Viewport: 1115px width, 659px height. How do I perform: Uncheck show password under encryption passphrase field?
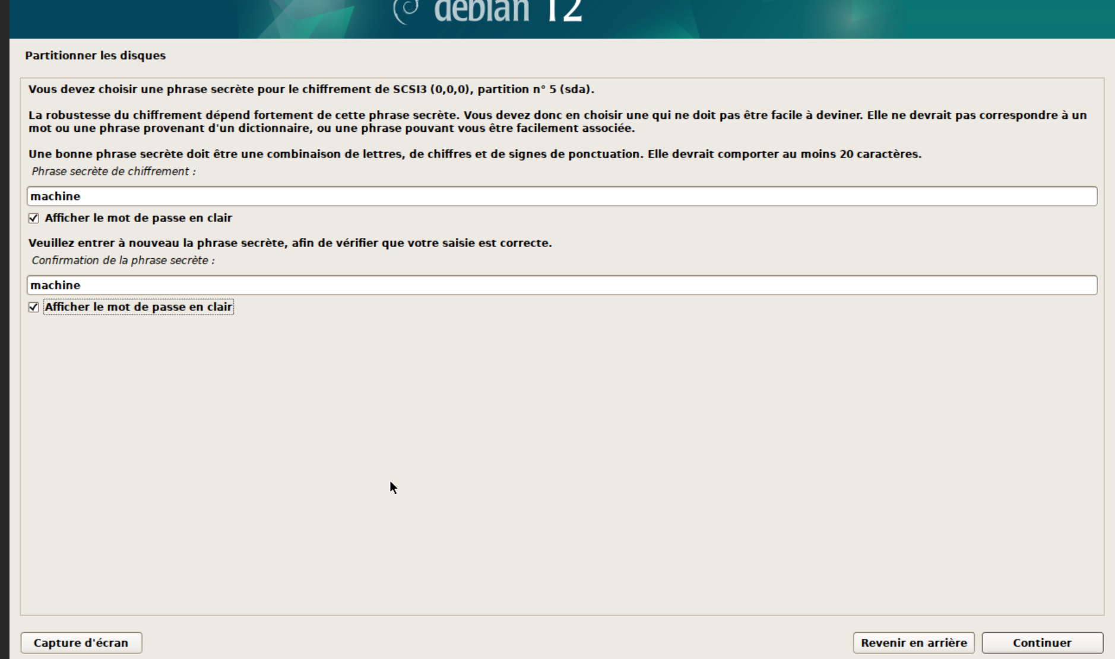coord(34,218)
